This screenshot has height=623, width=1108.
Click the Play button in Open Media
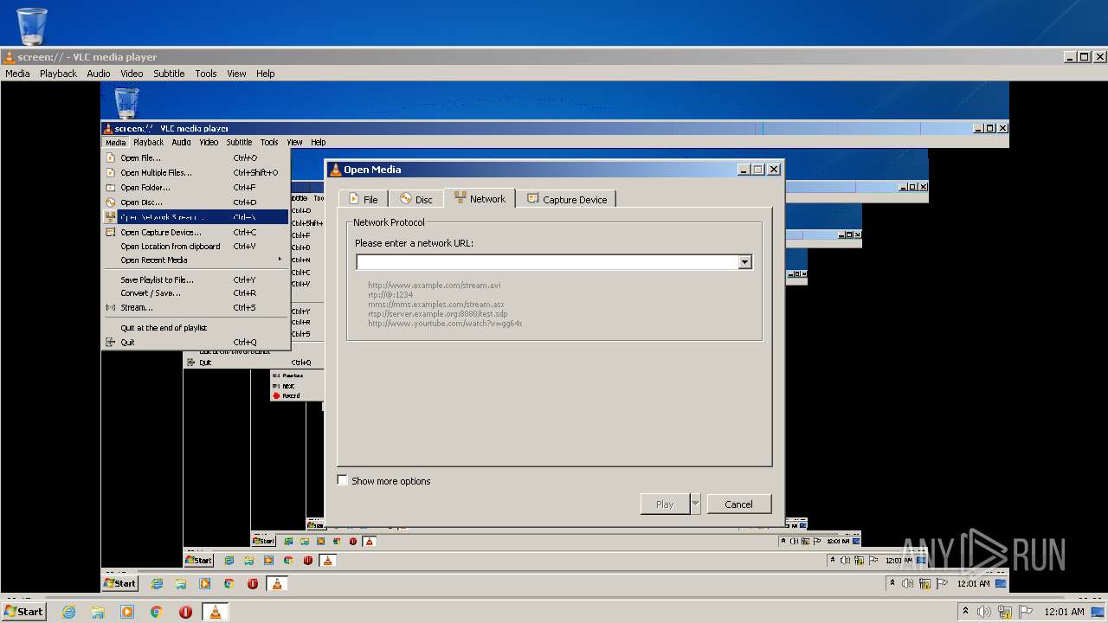[664, 504]
